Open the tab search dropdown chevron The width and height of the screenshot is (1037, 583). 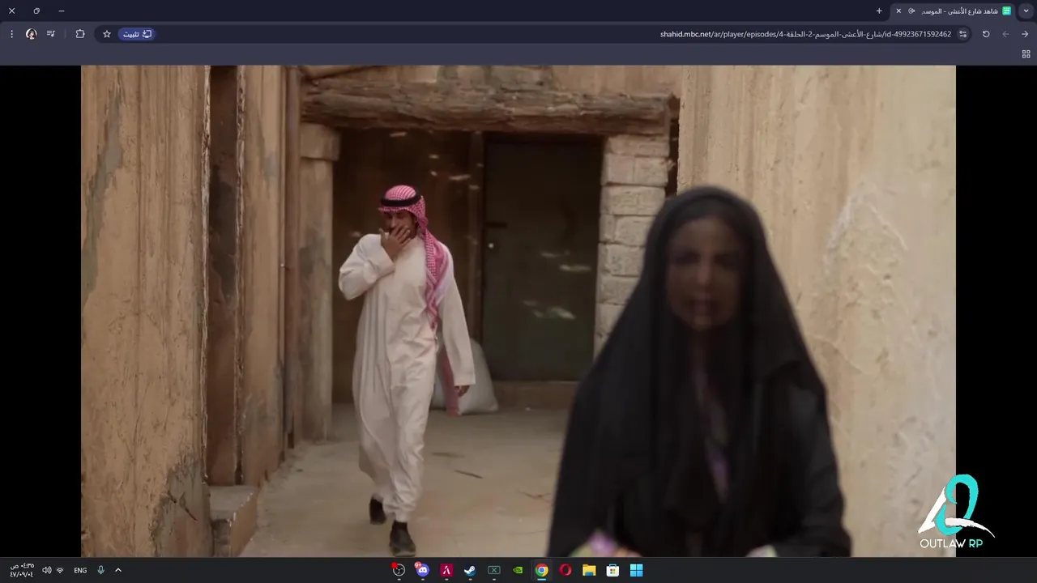click(1026, 11)
